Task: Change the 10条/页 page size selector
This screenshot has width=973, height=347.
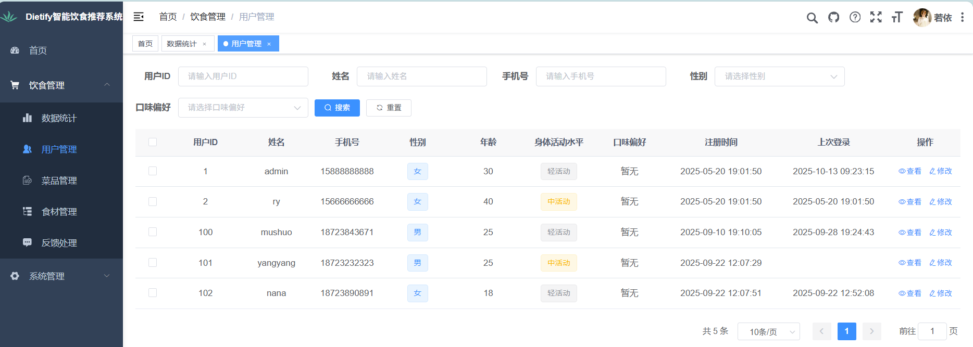Action: pos(768,331)
